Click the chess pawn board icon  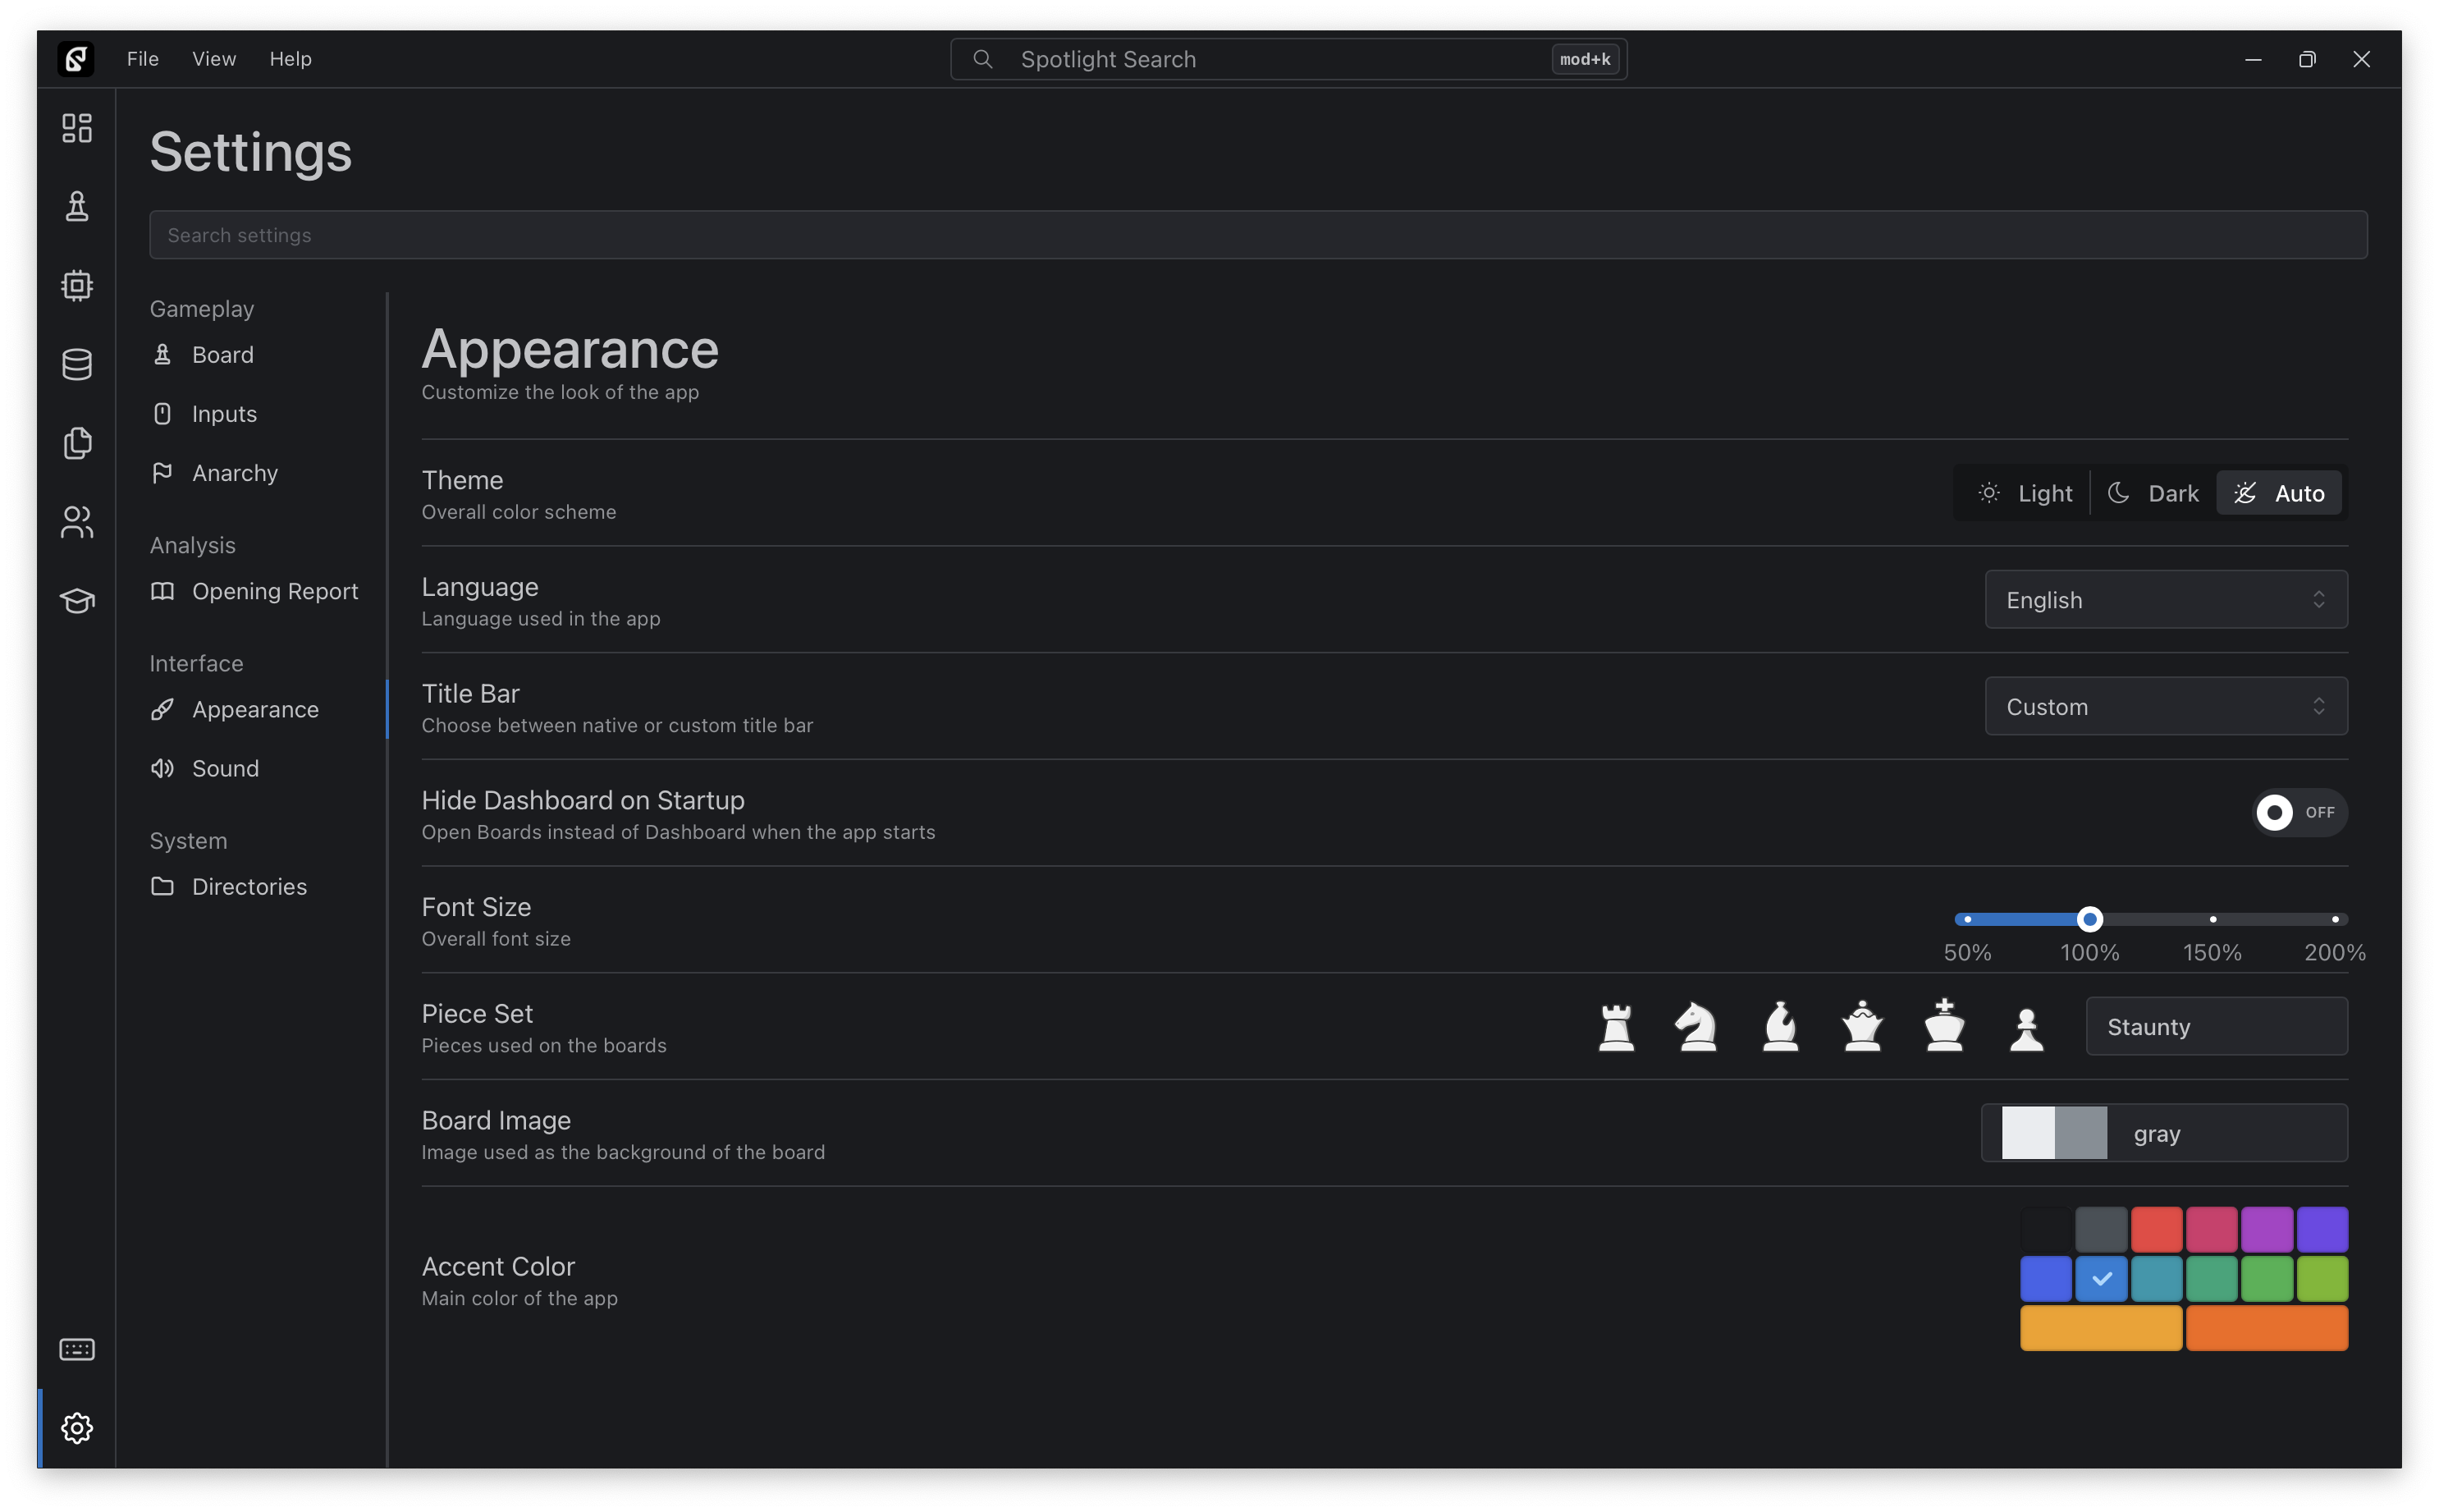click(77, 207)
